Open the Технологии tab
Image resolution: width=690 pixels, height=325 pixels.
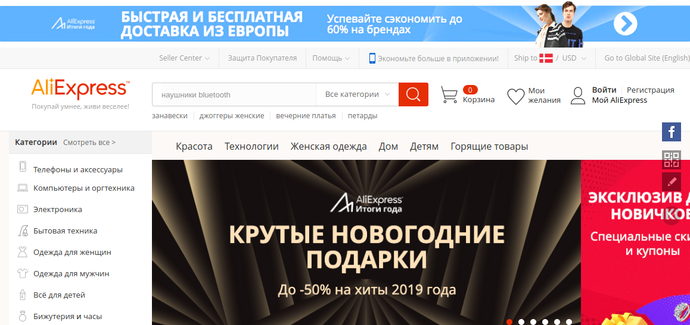(251, 147)
